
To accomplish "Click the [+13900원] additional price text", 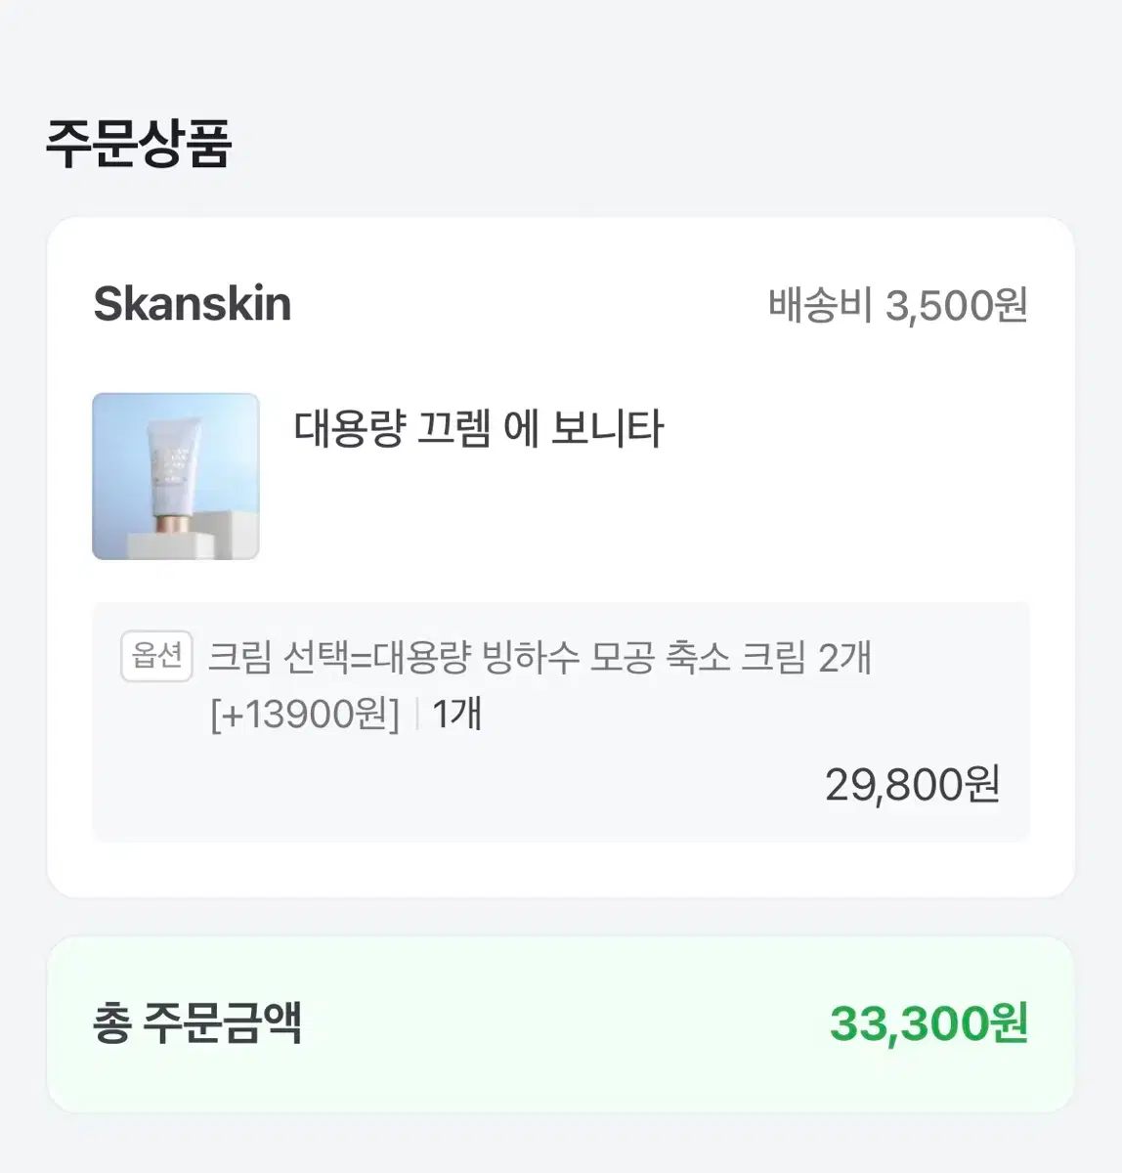I will (305, 715).
